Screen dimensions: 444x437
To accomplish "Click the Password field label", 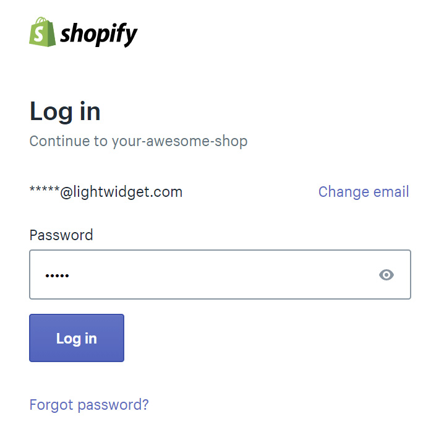I will click(61, 235).
